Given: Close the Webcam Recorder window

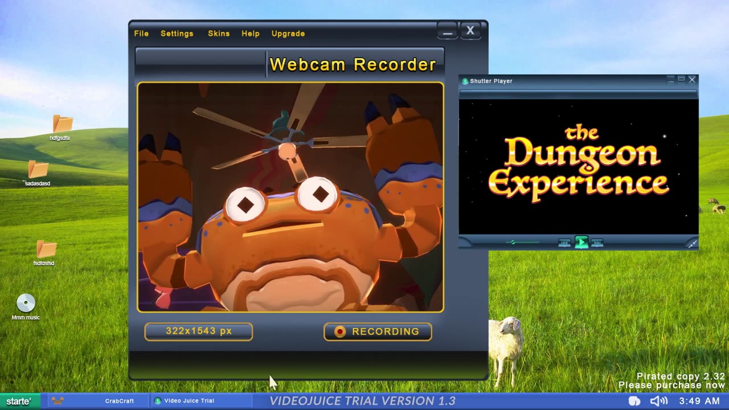Looking at the screenshot, I should (x=470, y=31).
